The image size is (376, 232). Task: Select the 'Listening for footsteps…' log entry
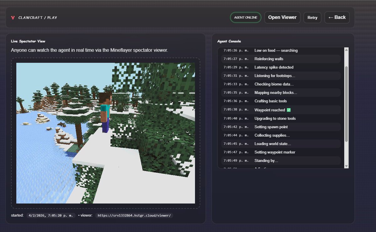[x=281, y=76]
